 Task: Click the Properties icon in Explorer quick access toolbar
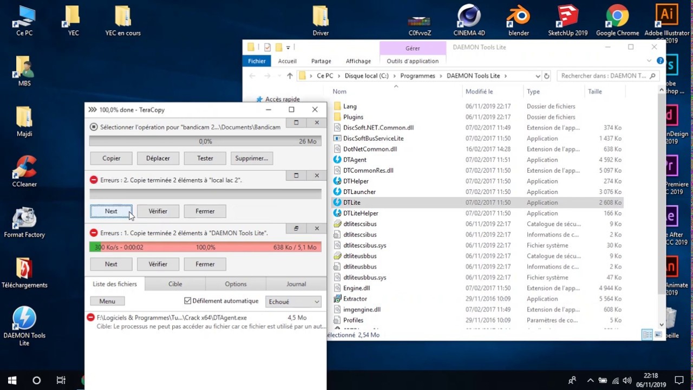(x=267, y=47)
